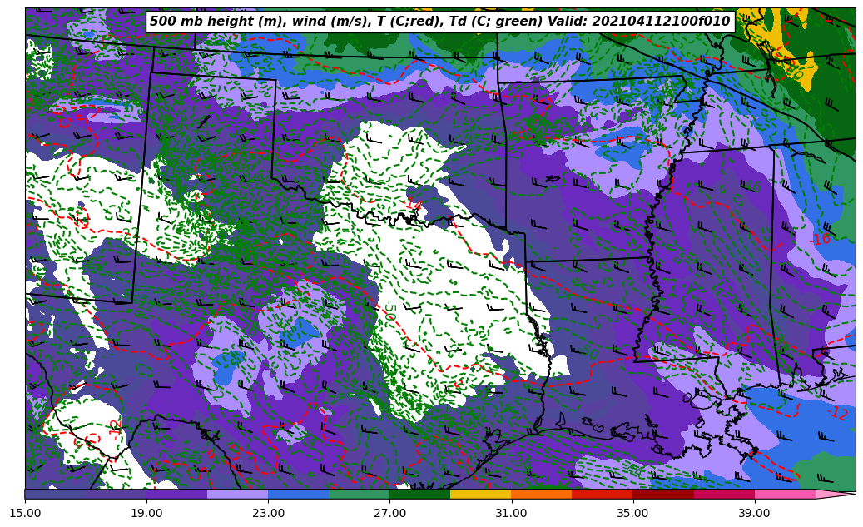The height and width of the screenshot is (527, 863).
Task: Click the 15.00 colorbar tick label
Action: (25, 514)
